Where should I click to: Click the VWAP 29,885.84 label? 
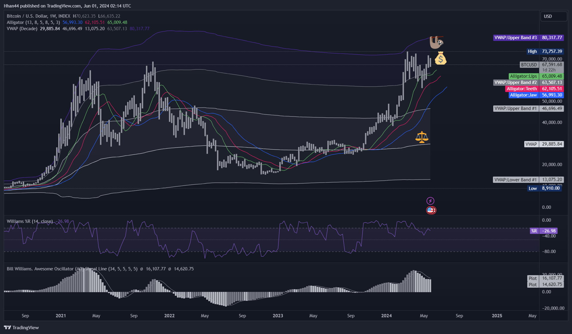pos(544,144)
